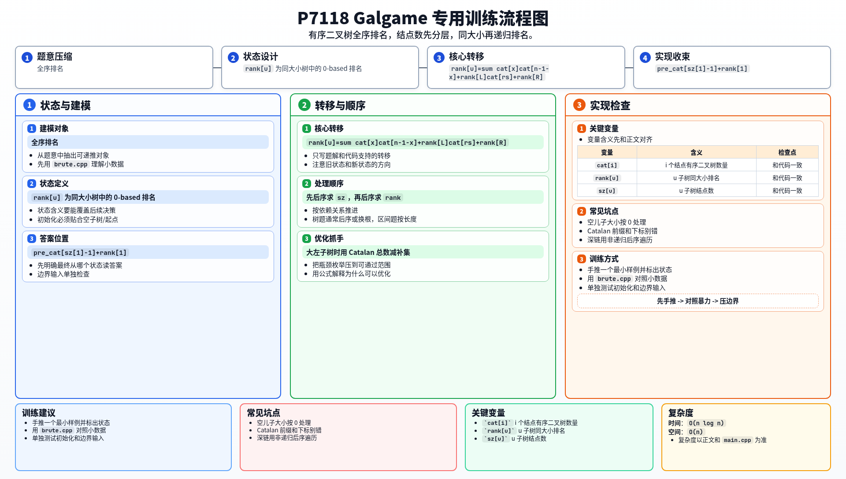Click the blue 1 badge of 状态与建模 column
Image resolution: width=846 pixels, height=479 pixels.
pos(30,105)
